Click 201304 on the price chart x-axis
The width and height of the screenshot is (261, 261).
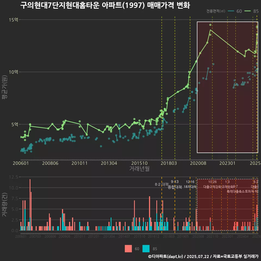tap(109, 163)
